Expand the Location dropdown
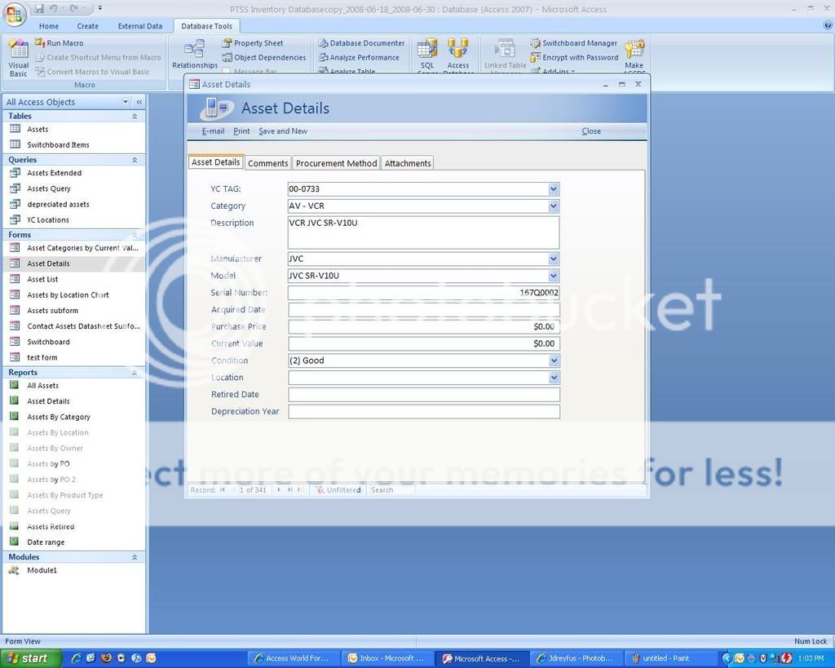 tap(554, 377)
